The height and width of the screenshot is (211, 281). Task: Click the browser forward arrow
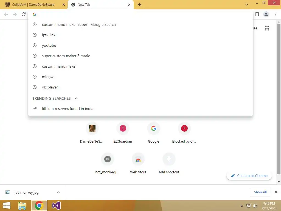tap(15, 14)
